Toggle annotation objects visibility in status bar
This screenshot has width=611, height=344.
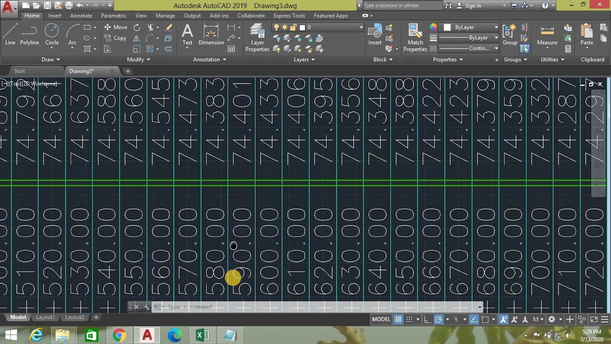(504, 319)
